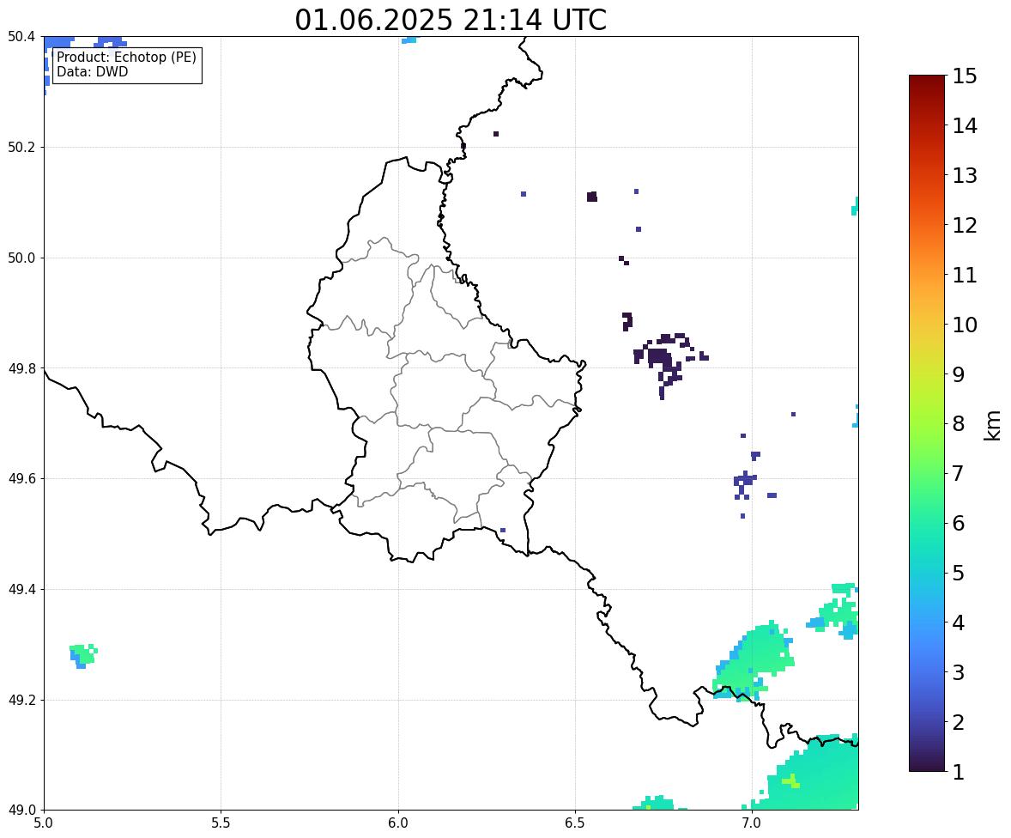This screenshot has height=838, width=1011.
Task: Click longitude axis label 5.0
Action: (x=43, y=823)
